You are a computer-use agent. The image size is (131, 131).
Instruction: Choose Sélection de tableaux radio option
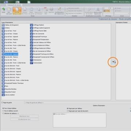point(3,114)
